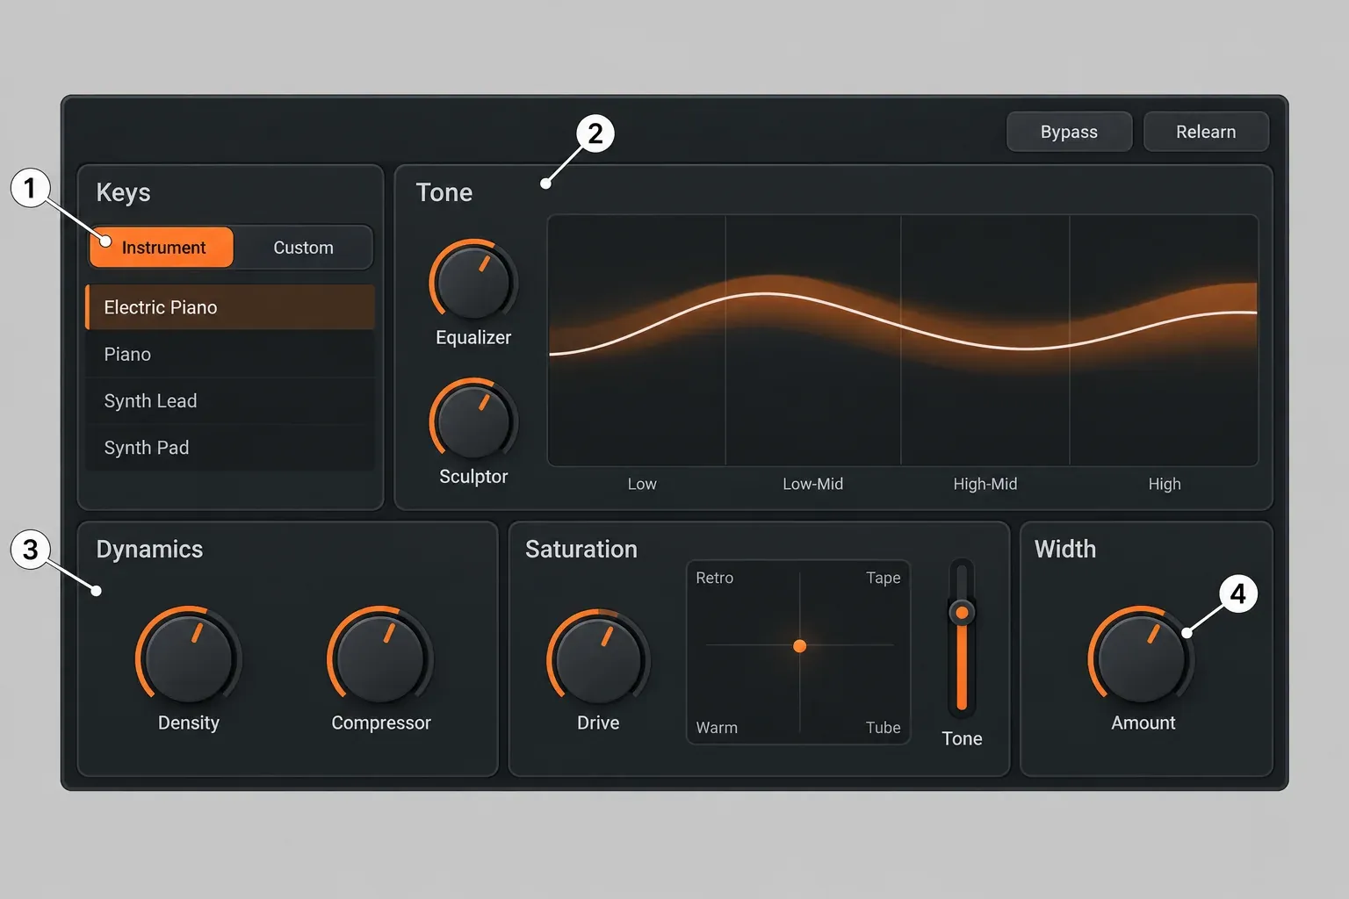Click the Compressor knob
The height and width of the screenshot is (899, 1349).
point(380,658)
